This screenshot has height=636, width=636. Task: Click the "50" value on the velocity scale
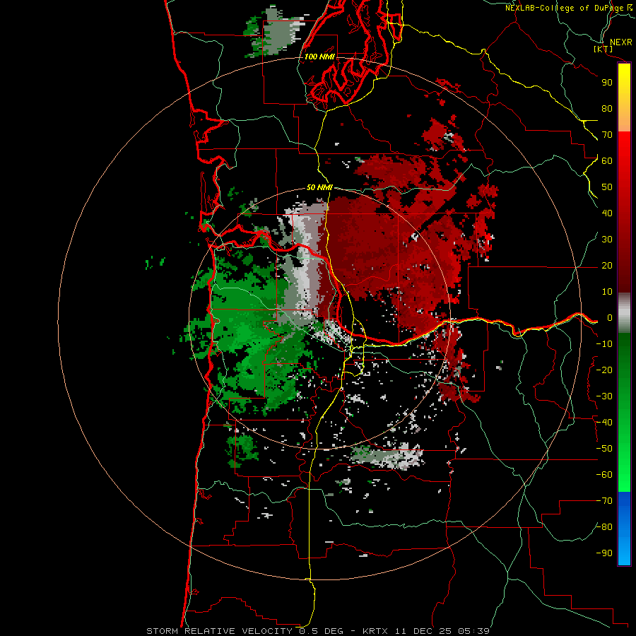tap(607, 187)
